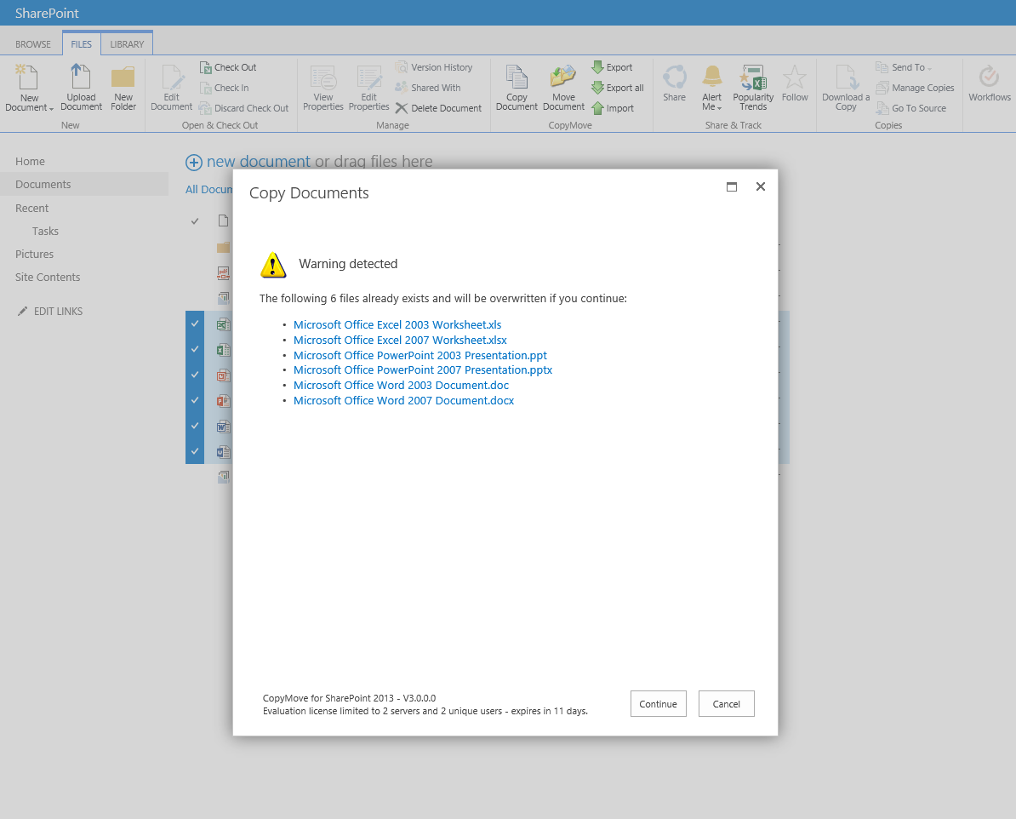
Task: Open Tasks in left navigation
Action: click(45, 231)
